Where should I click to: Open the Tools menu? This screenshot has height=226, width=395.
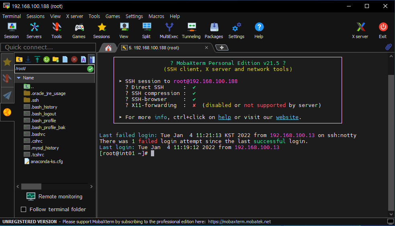[94, 16]
